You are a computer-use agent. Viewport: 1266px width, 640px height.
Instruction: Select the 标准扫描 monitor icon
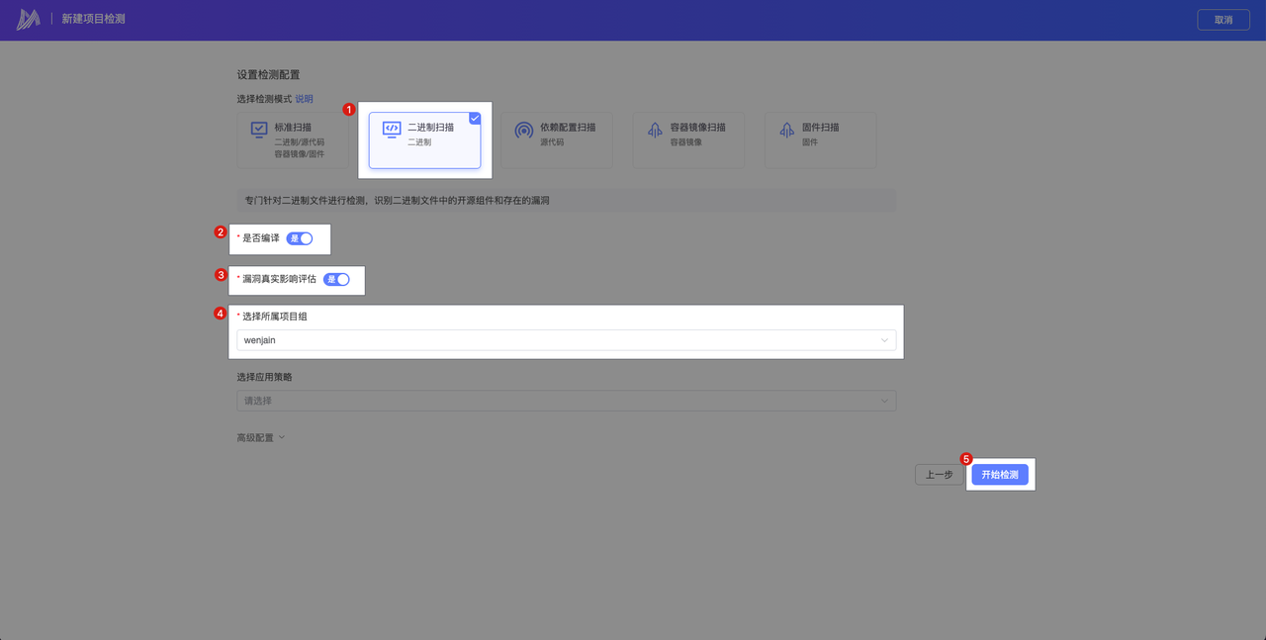pos(258,130)
